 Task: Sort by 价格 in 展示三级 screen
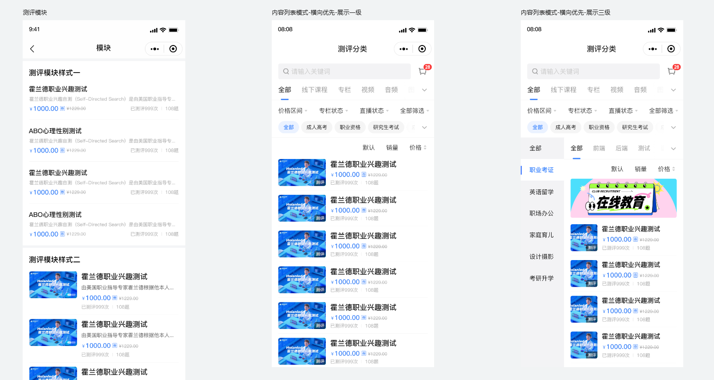[667, 169]
